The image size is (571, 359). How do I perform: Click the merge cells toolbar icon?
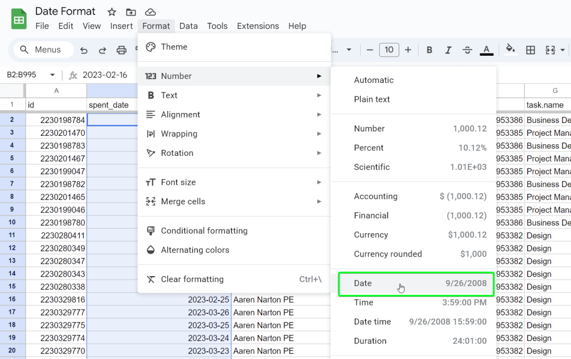tap(550, 50)
